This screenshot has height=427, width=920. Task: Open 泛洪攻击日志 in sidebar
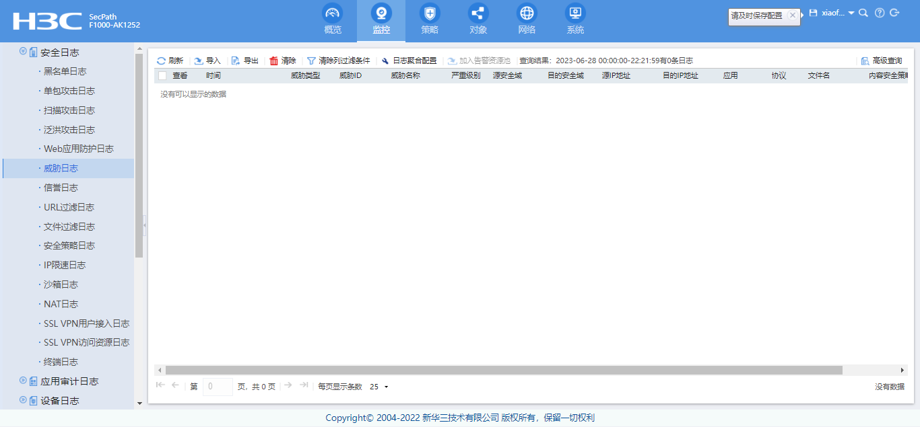[x=69, y=130]
